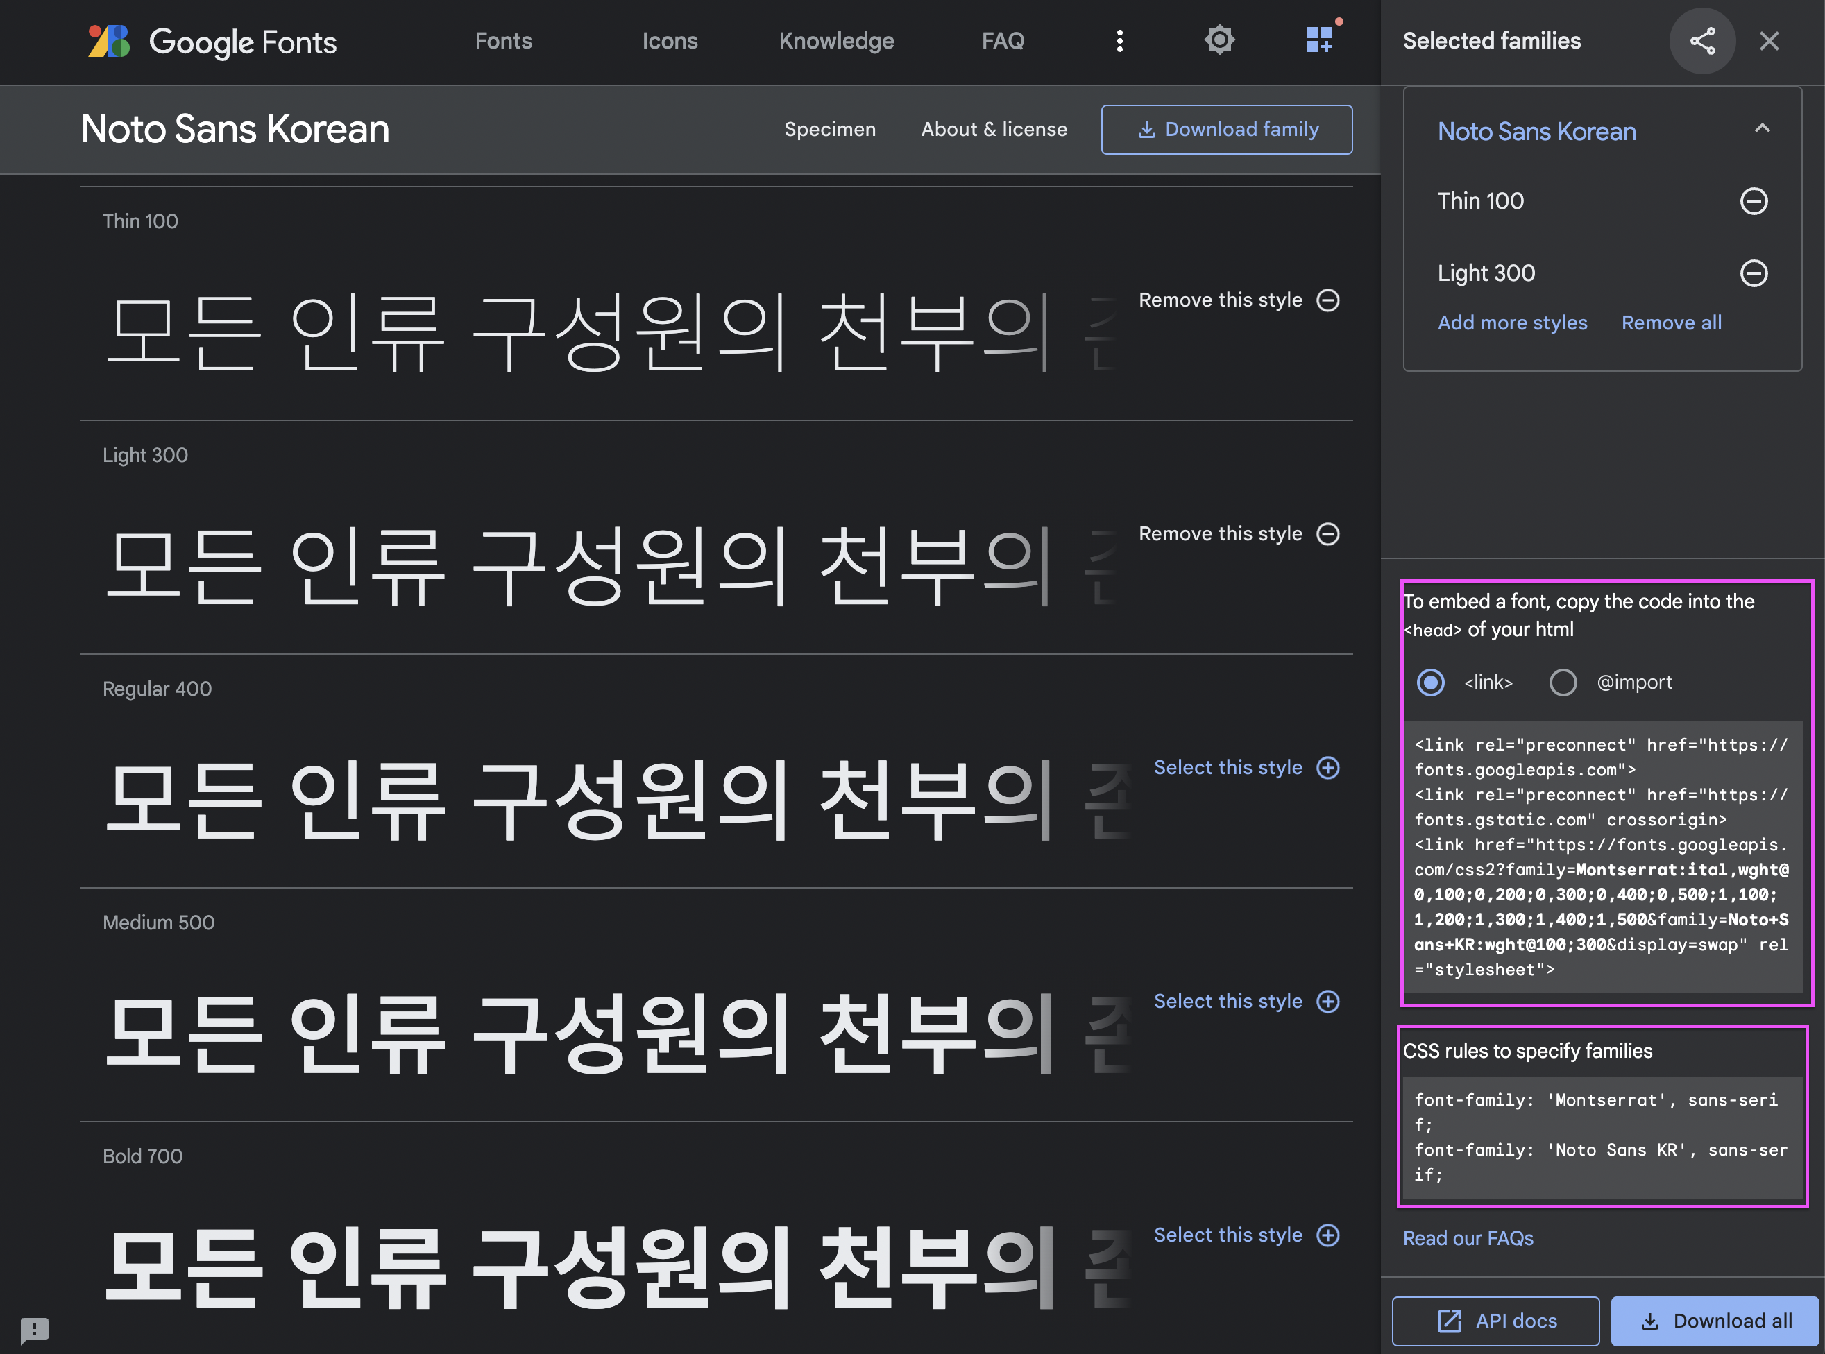Click the share selected families icon
This screenshot has width=1825, height=1354.
[x=1702, y=41]
